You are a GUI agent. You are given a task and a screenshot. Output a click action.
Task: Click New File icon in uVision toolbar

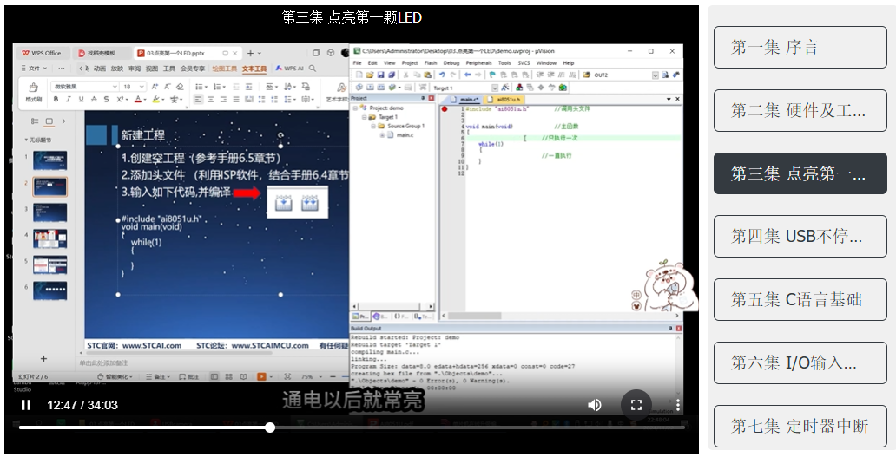point(359,75)
